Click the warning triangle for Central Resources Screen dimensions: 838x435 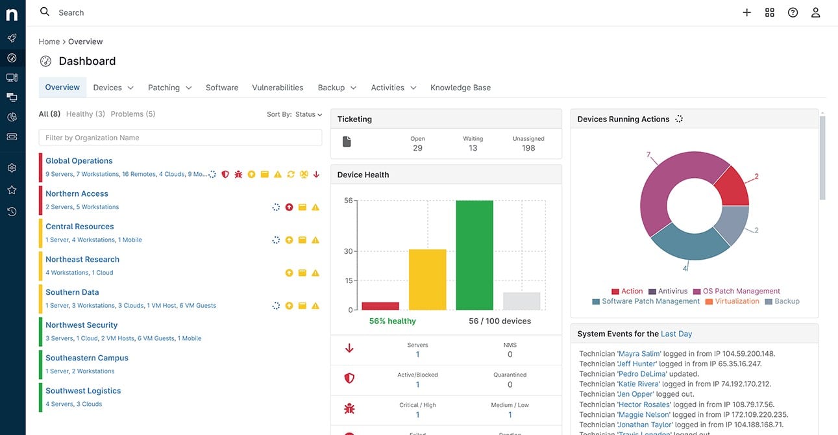coord(315,240)
